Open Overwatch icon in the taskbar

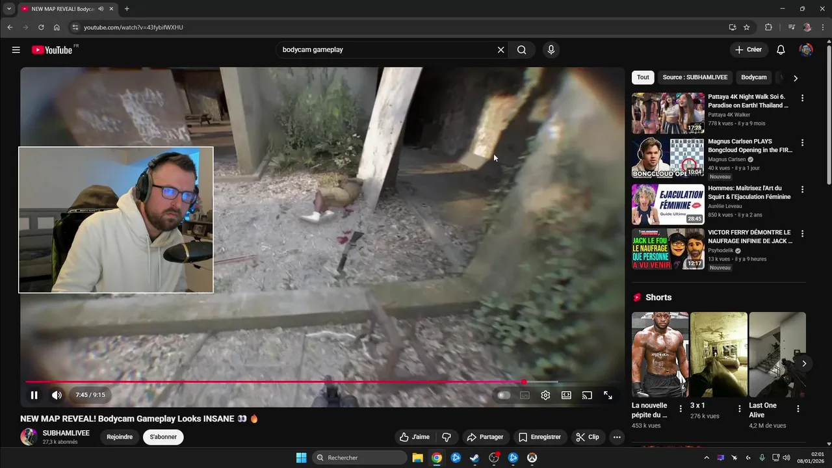(x=532, y=458)
